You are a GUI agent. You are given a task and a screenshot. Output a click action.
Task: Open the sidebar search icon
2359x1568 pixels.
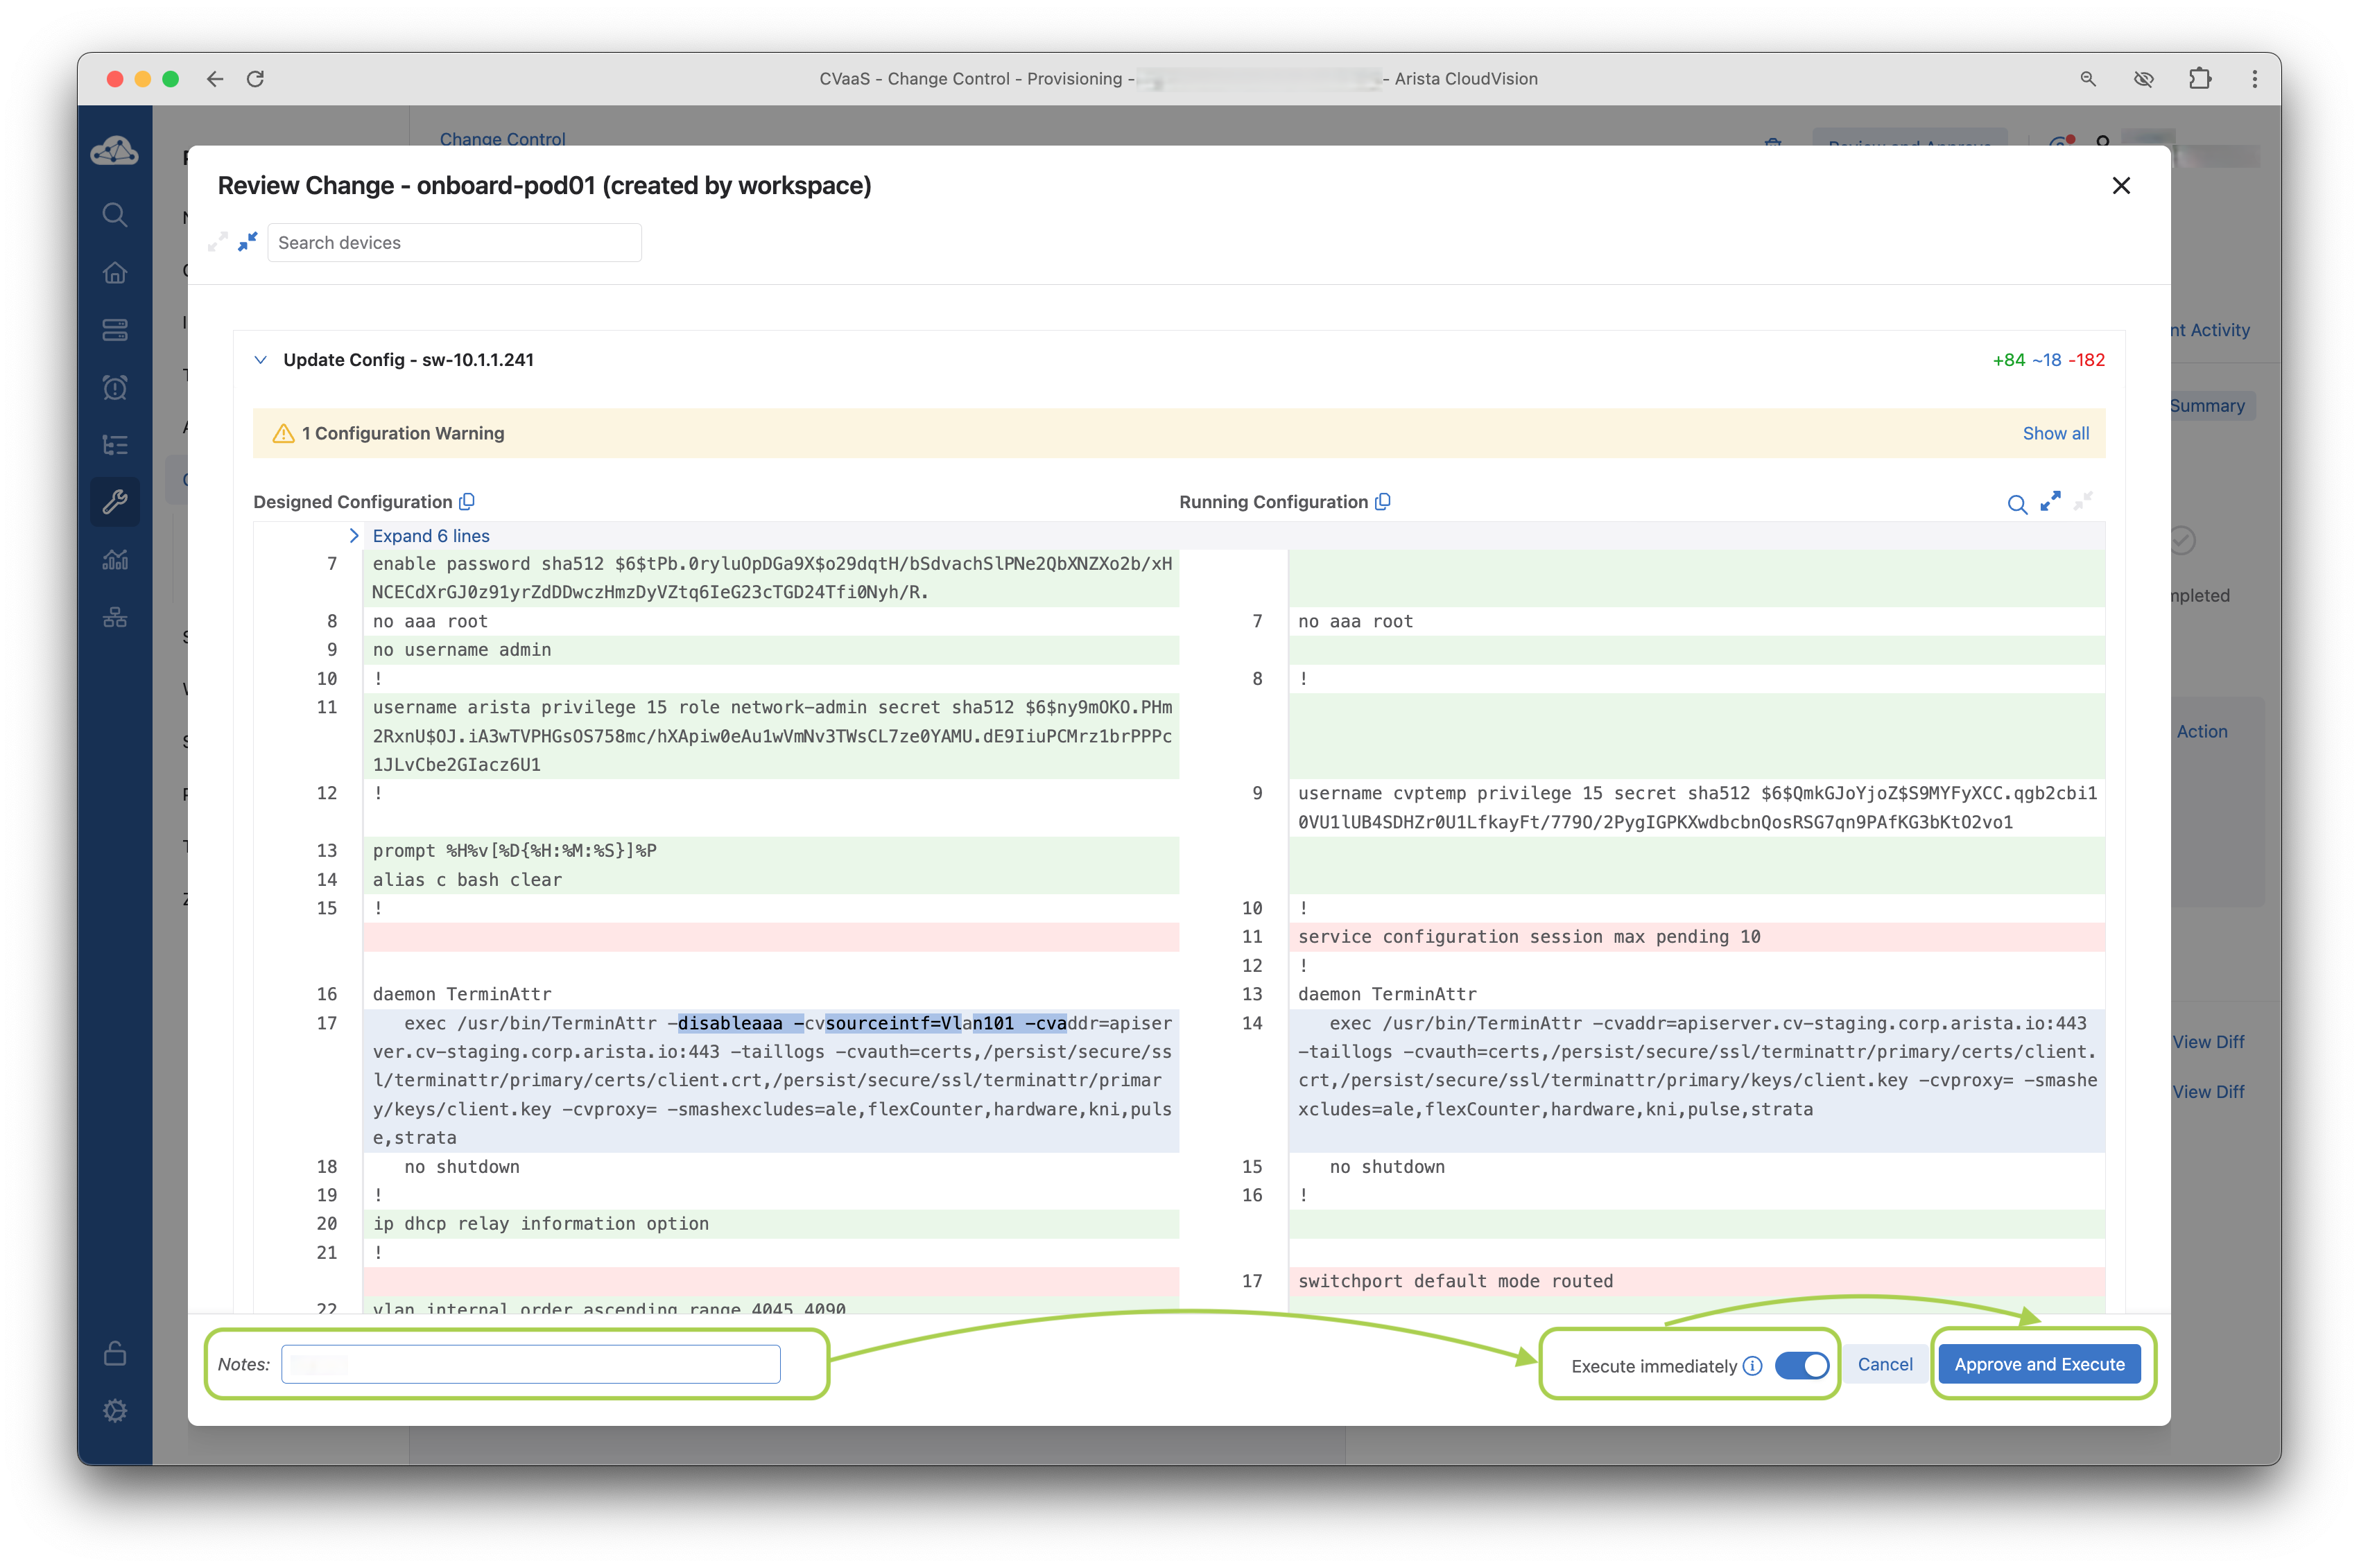(x=115, y=215)
